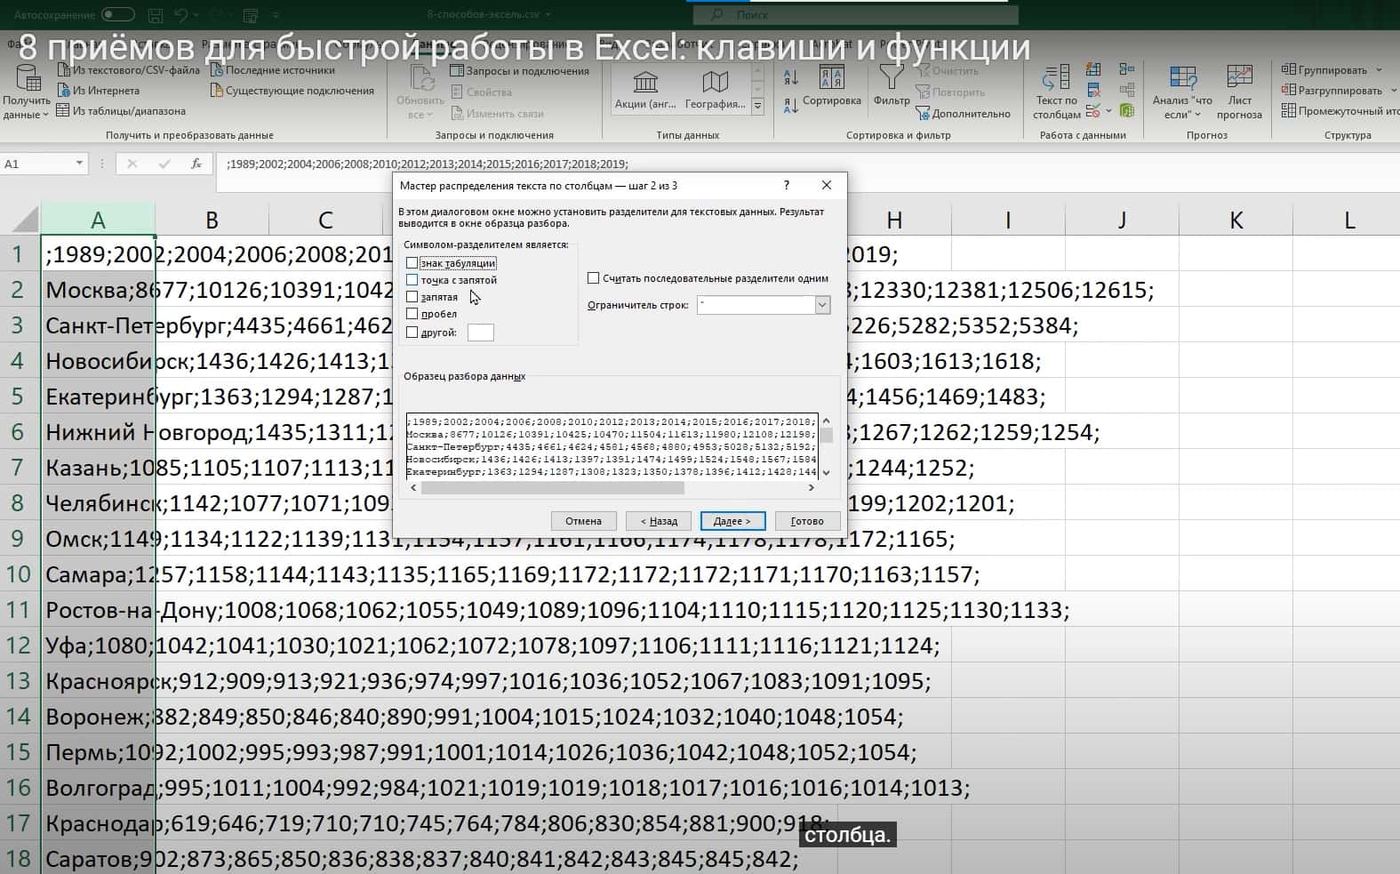Screen dimensions: 1400x874
Task: Go back with the Назад button
Action: [x=658, y=521]
